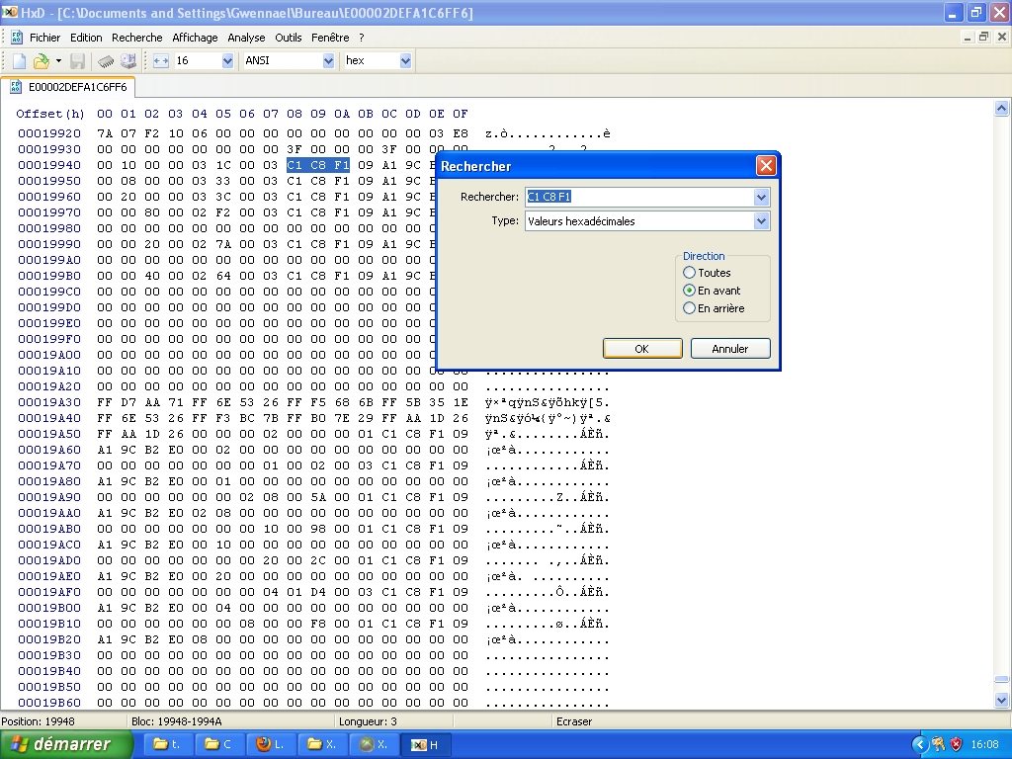The width and height of the screenshot is (1012, 759).
Task: Open the ? help menu
Action: tap(362, 38)
